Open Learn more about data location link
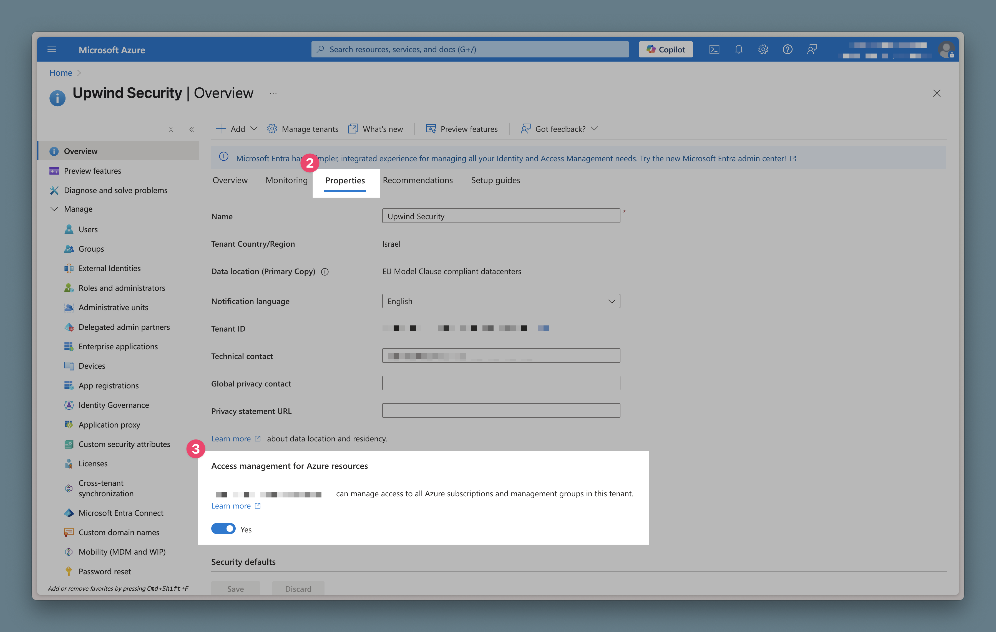This screenshot has width=996, height=632. (x=236, y=439)
